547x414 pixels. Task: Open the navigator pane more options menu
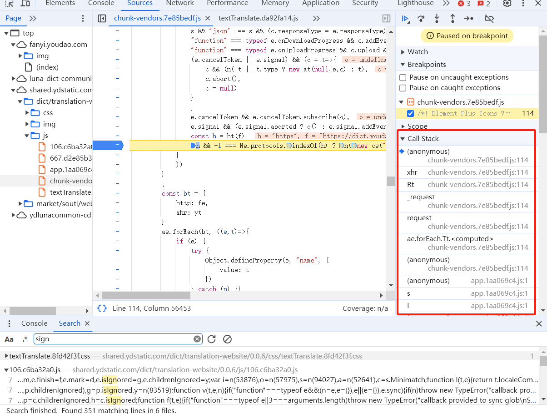tap(83, 19)
